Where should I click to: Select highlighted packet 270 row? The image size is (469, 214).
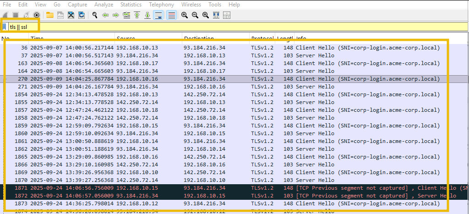coord(234,79)
